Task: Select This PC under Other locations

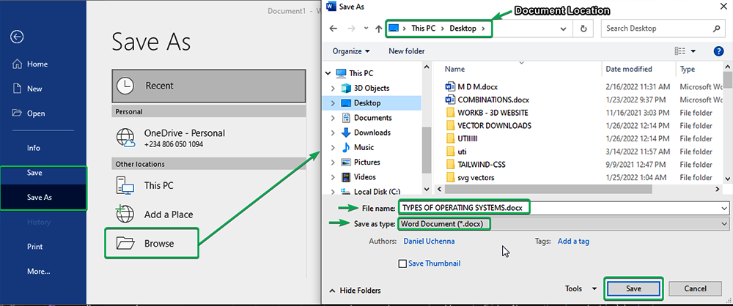Action: point(209,185)
